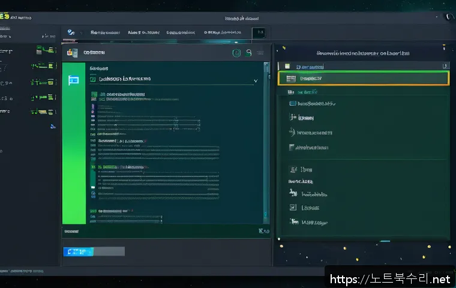Select the orange-highlighted row in the right panel
456x288 pixels.
coord(363,79)
